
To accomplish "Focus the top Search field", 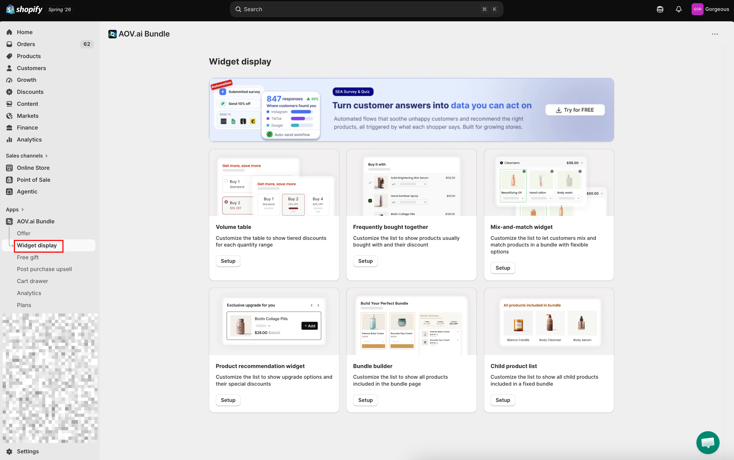I will pyautogui.click(x=366, y=9).
